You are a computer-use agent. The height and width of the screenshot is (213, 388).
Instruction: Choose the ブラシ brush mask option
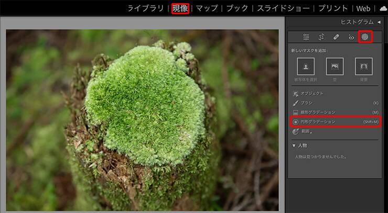(x=306, y=103)
